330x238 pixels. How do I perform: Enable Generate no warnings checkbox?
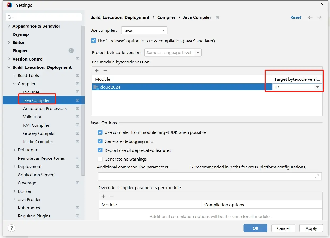(x=100, y=159)
